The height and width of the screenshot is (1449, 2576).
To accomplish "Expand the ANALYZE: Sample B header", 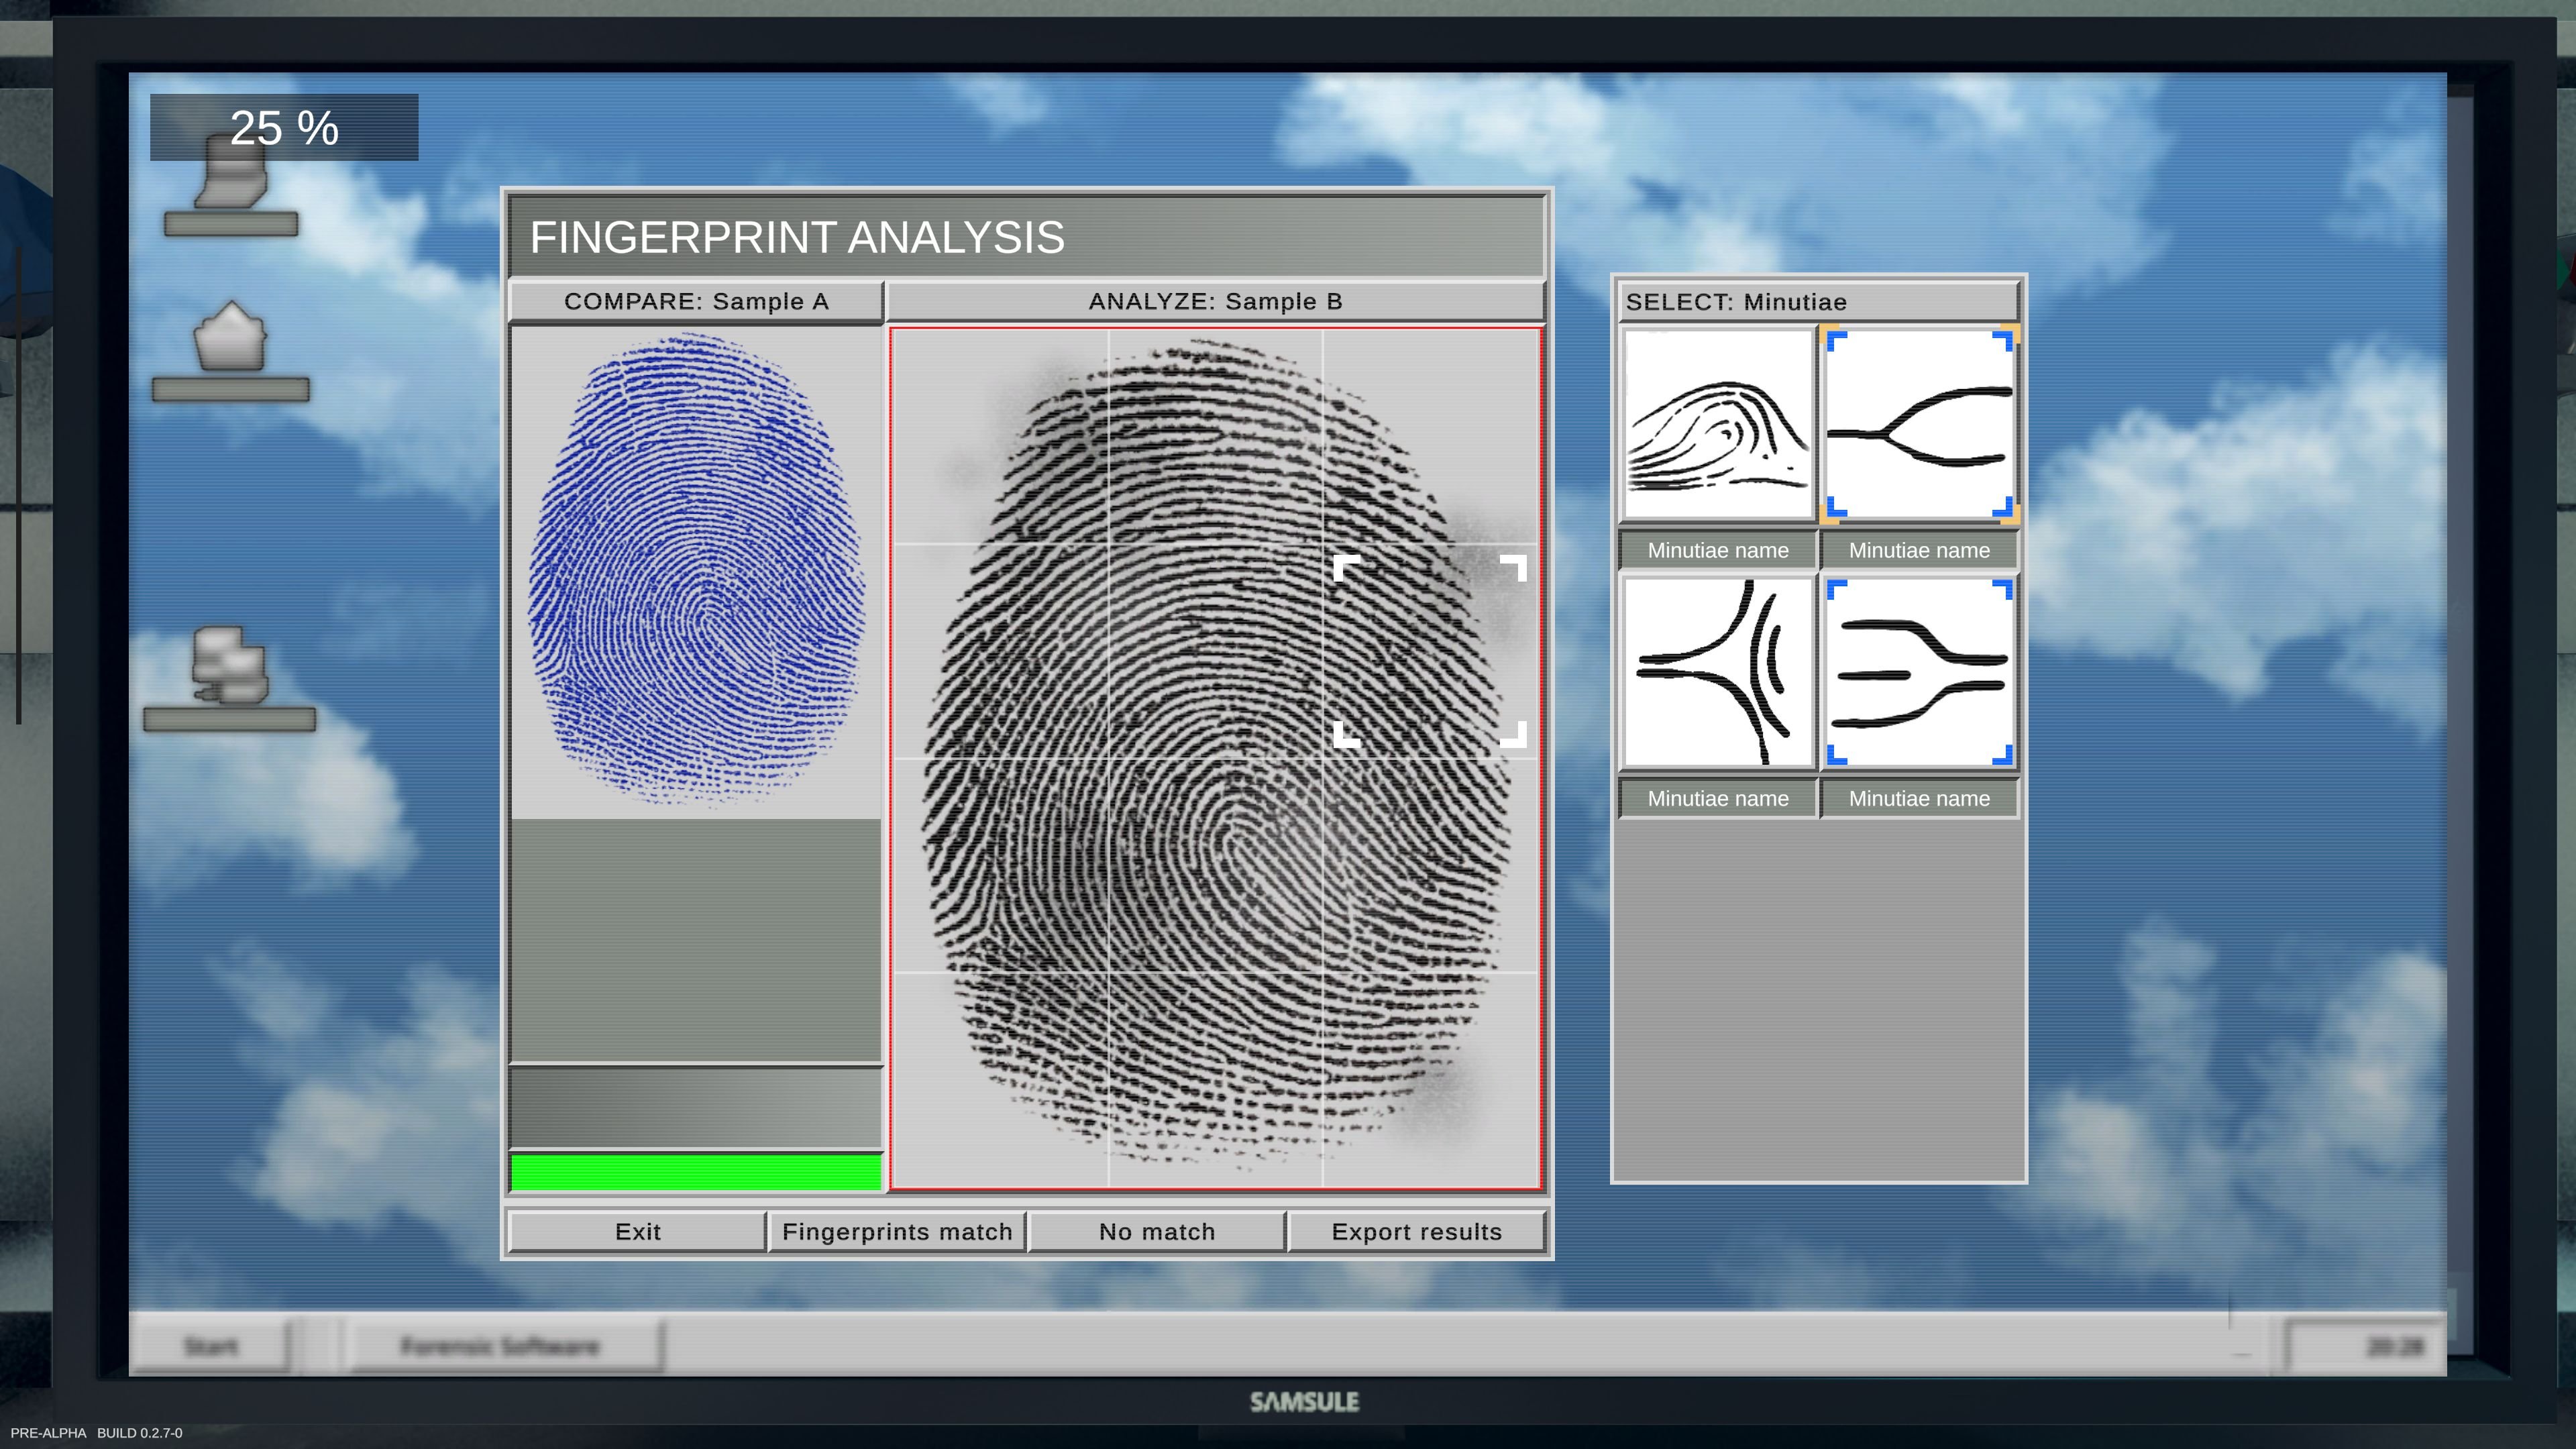I will (x=1214, y=301).
